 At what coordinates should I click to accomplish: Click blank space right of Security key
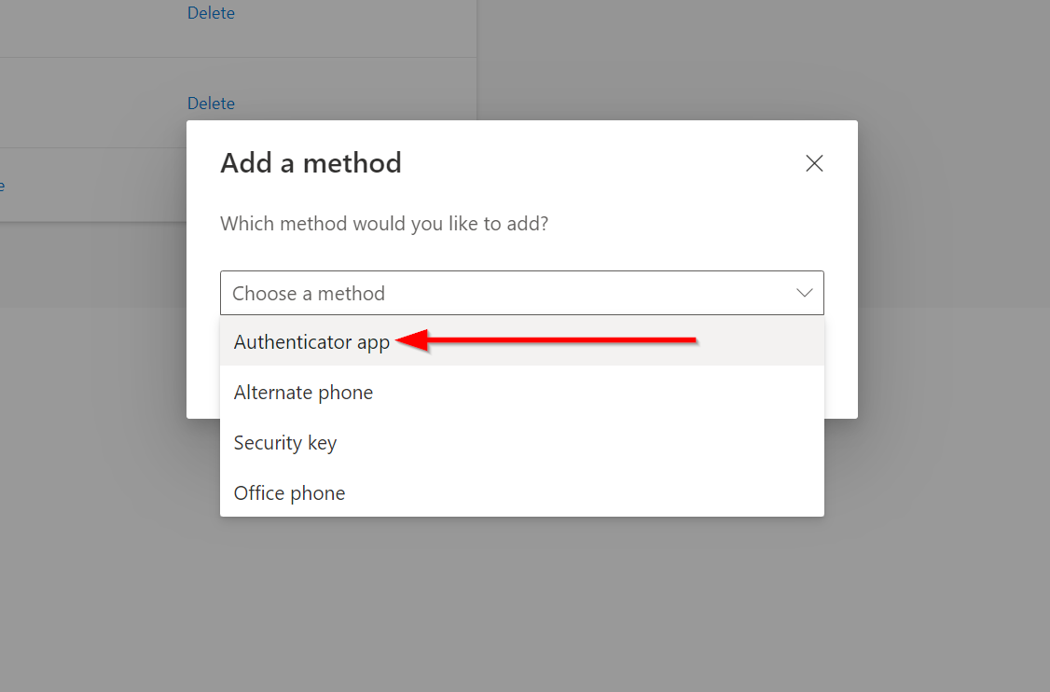[x=579, y=442]
